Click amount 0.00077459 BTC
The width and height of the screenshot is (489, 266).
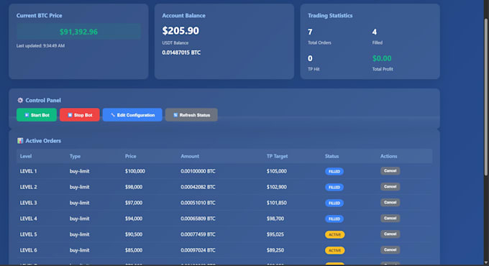tap(198, 234)
